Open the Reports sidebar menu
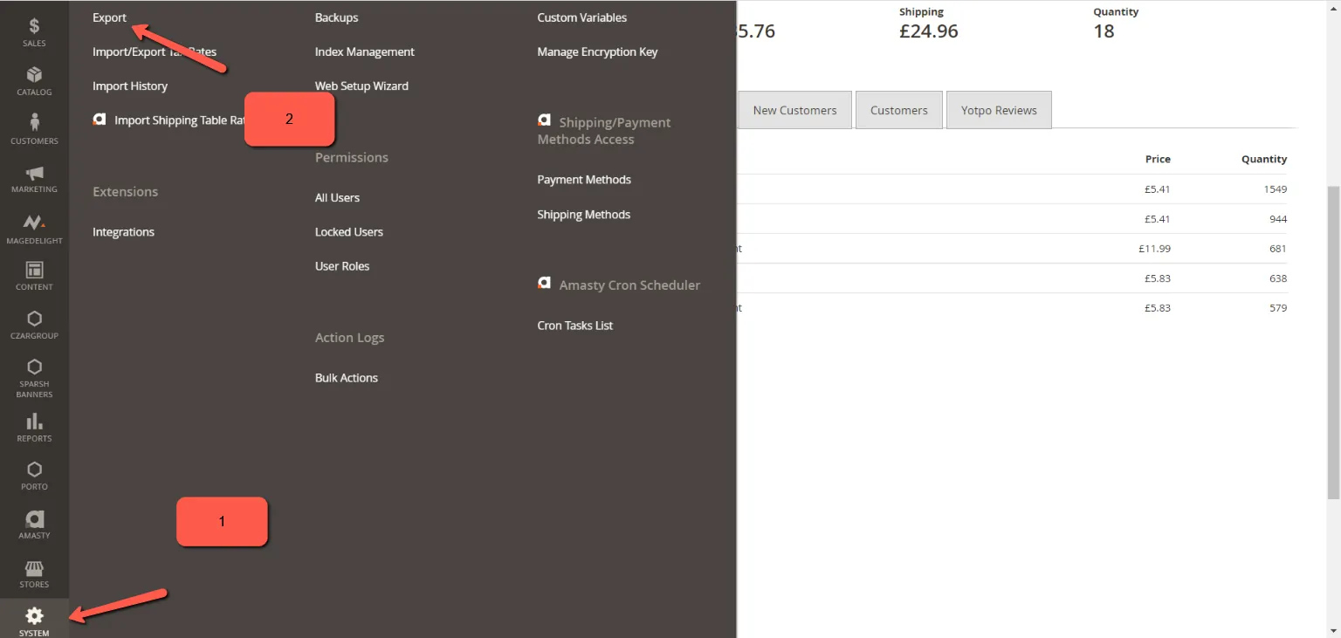This screenshot has height=638, width=1341. coord(34,428)
